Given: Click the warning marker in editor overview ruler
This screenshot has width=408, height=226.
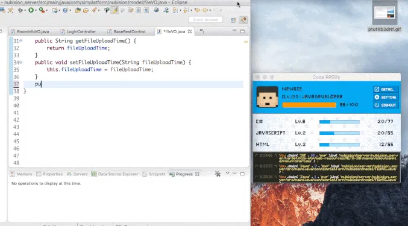Looking at the screenshot, I should [246, 42].
